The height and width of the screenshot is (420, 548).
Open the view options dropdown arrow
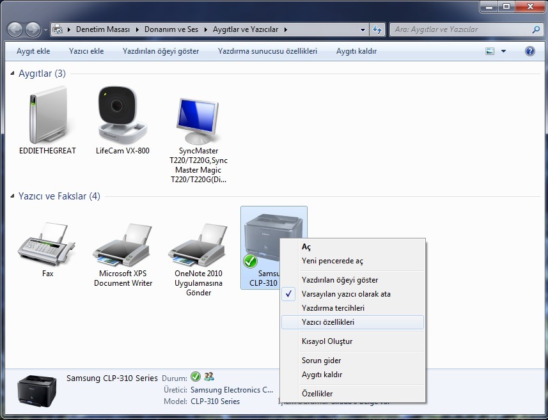(503, 51)
